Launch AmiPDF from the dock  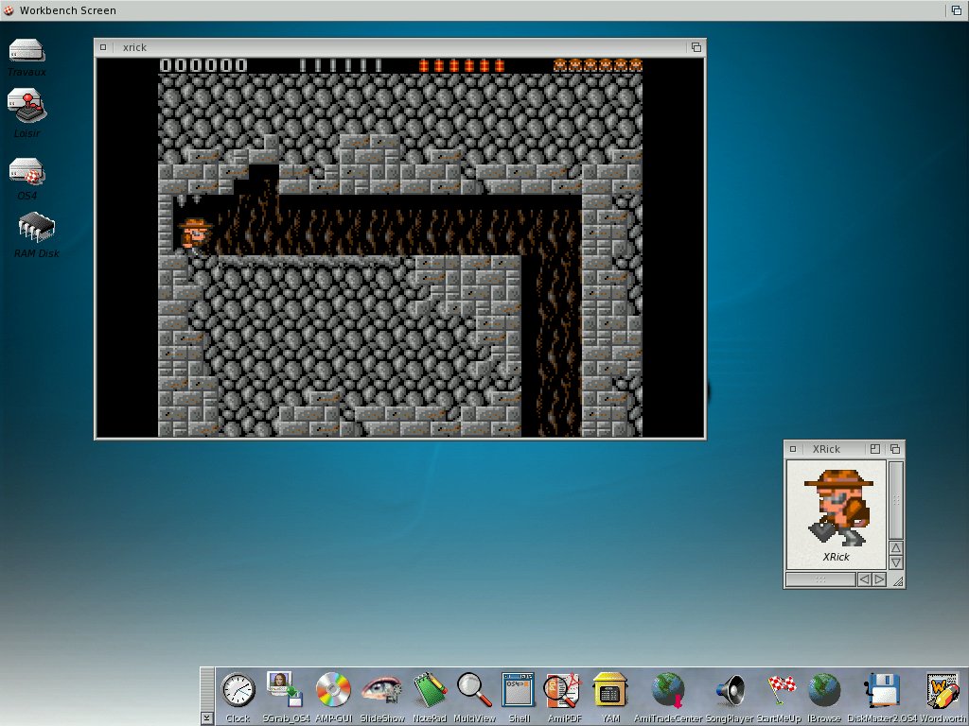[x=564, y=689]
